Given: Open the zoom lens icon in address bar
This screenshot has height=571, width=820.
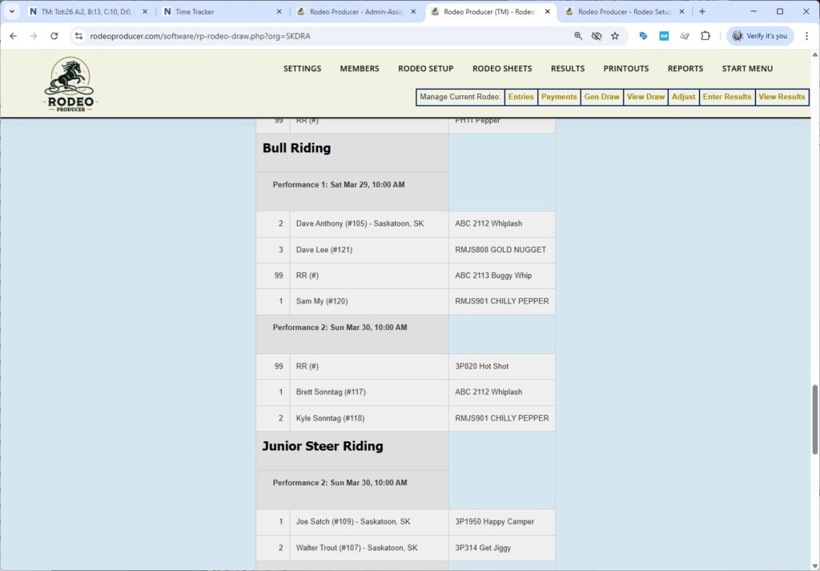Looking at the screenshot, I should point(578,36).
